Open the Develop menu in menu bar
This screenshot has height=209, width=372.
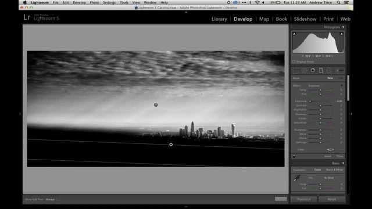(79, 2)
